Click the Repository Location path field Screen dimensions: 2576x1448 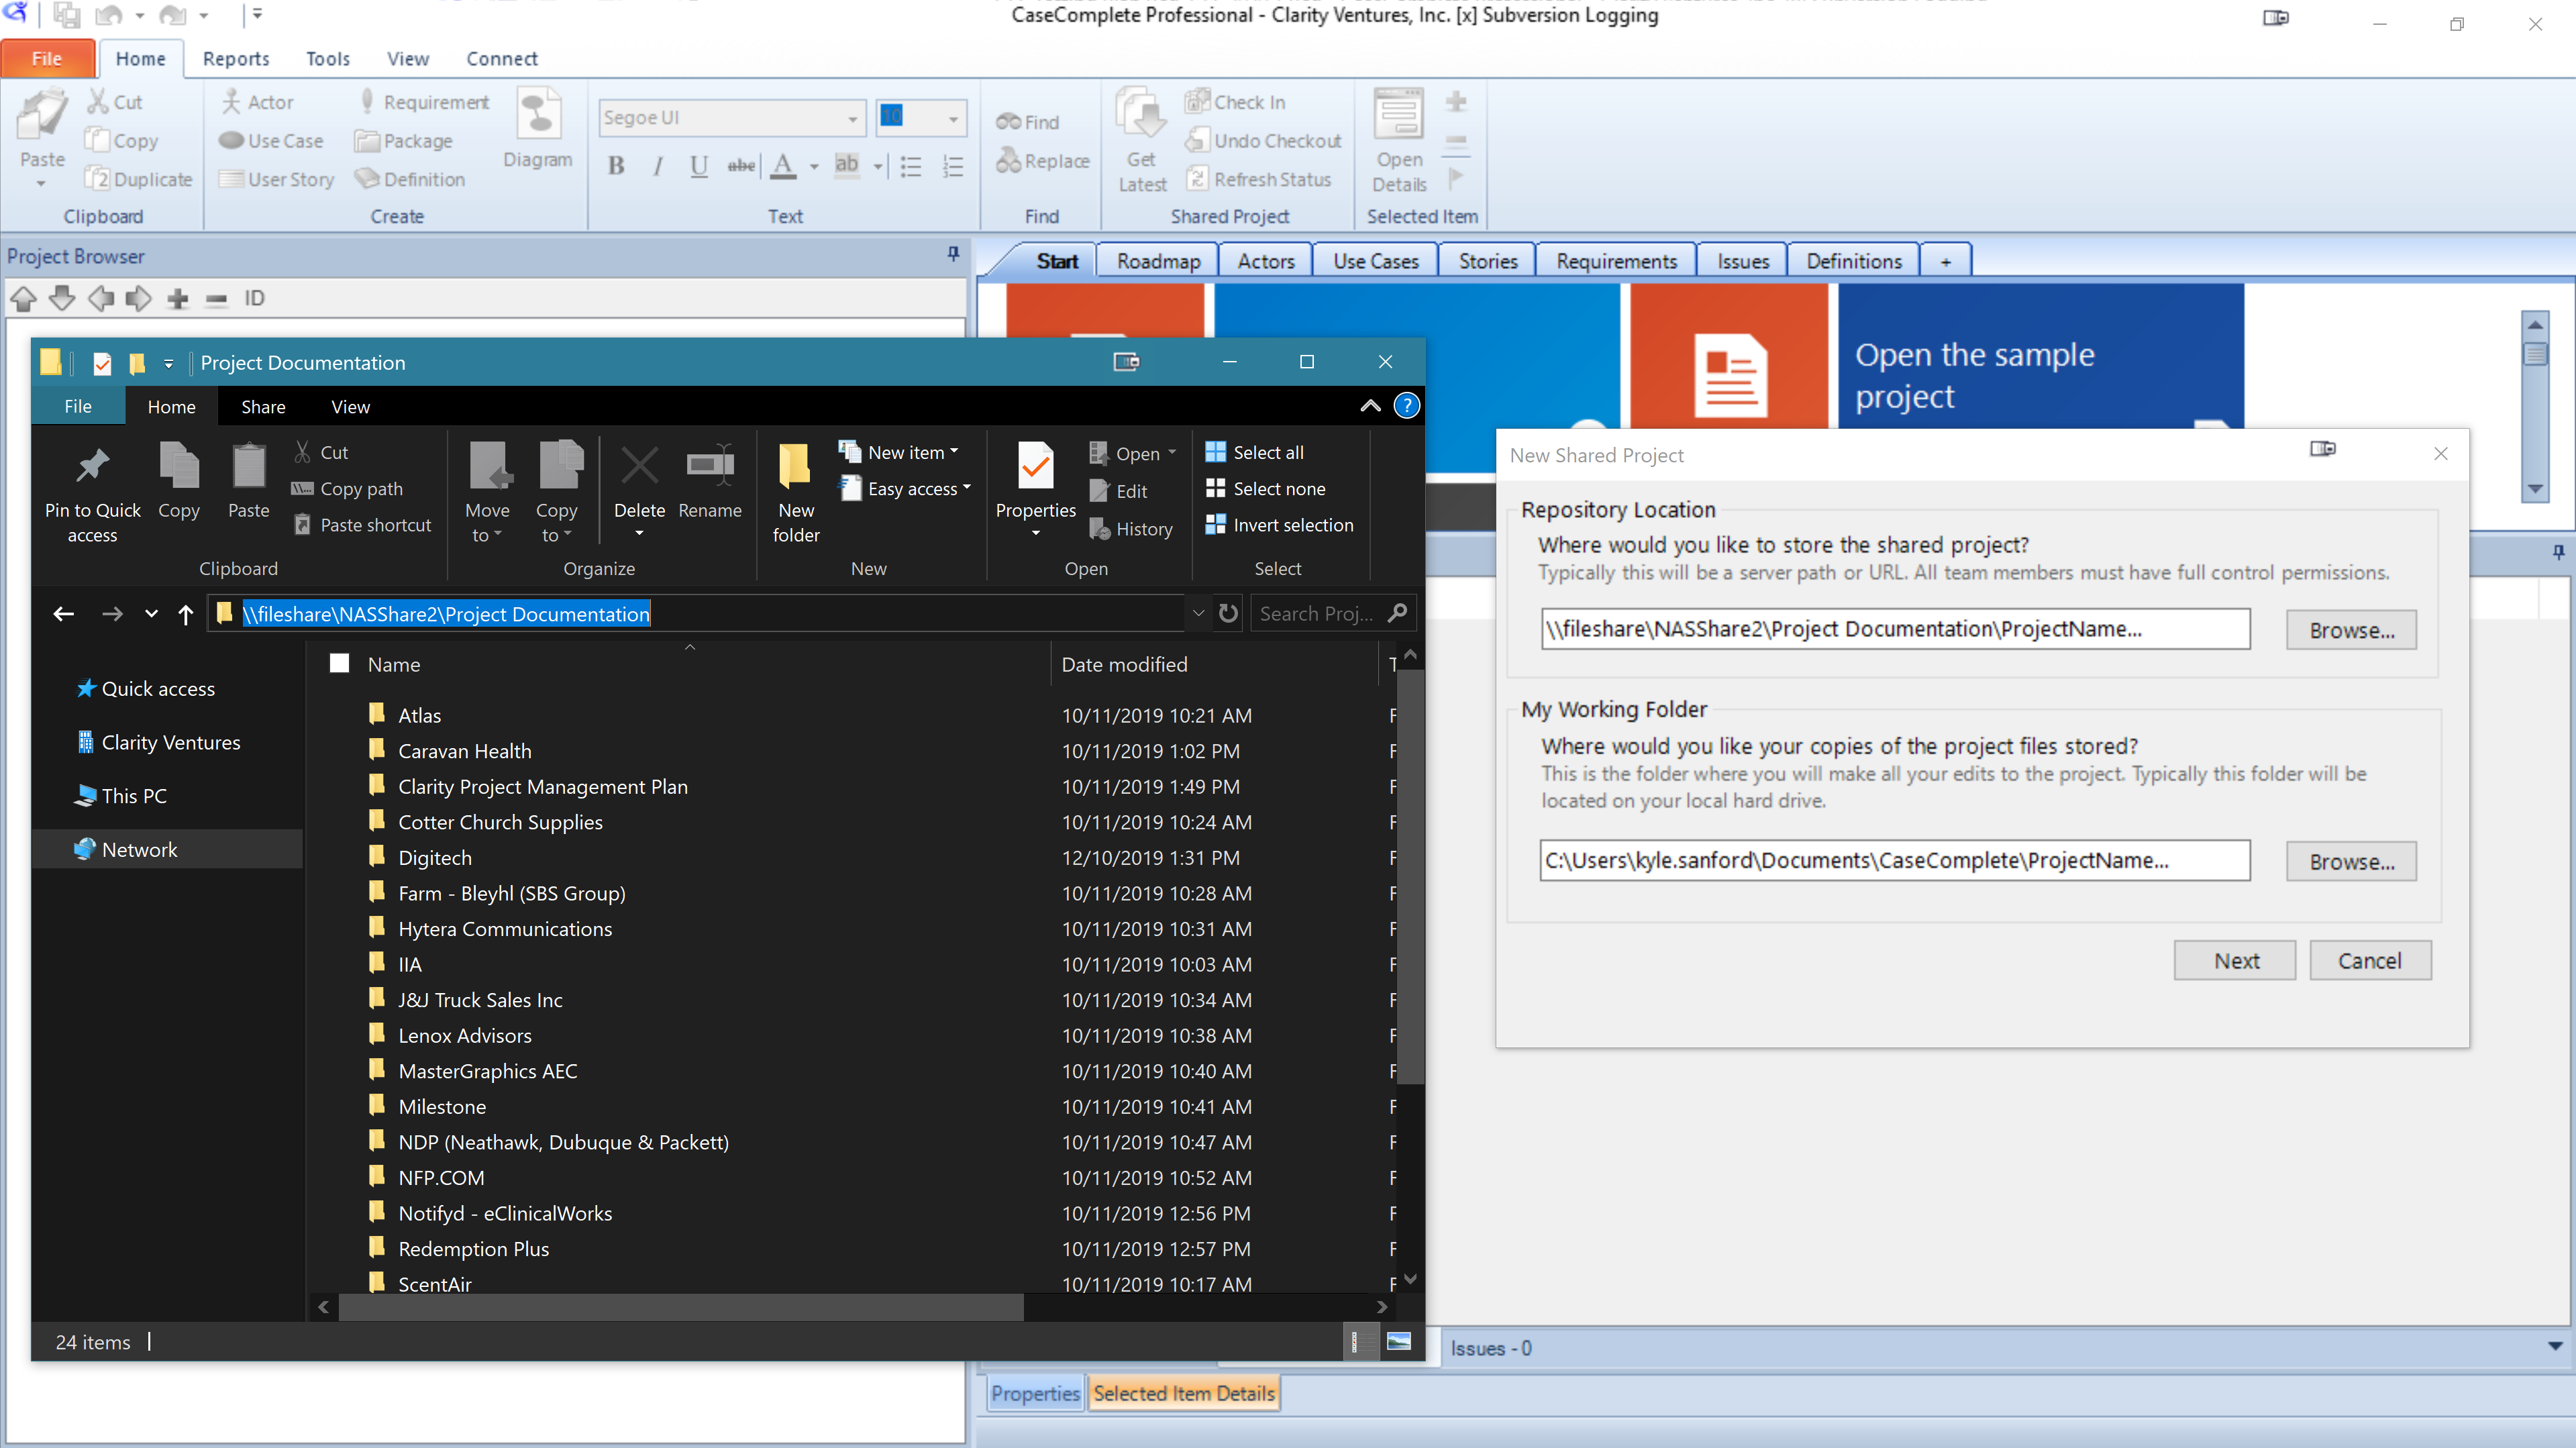[x=1895, y=629]
